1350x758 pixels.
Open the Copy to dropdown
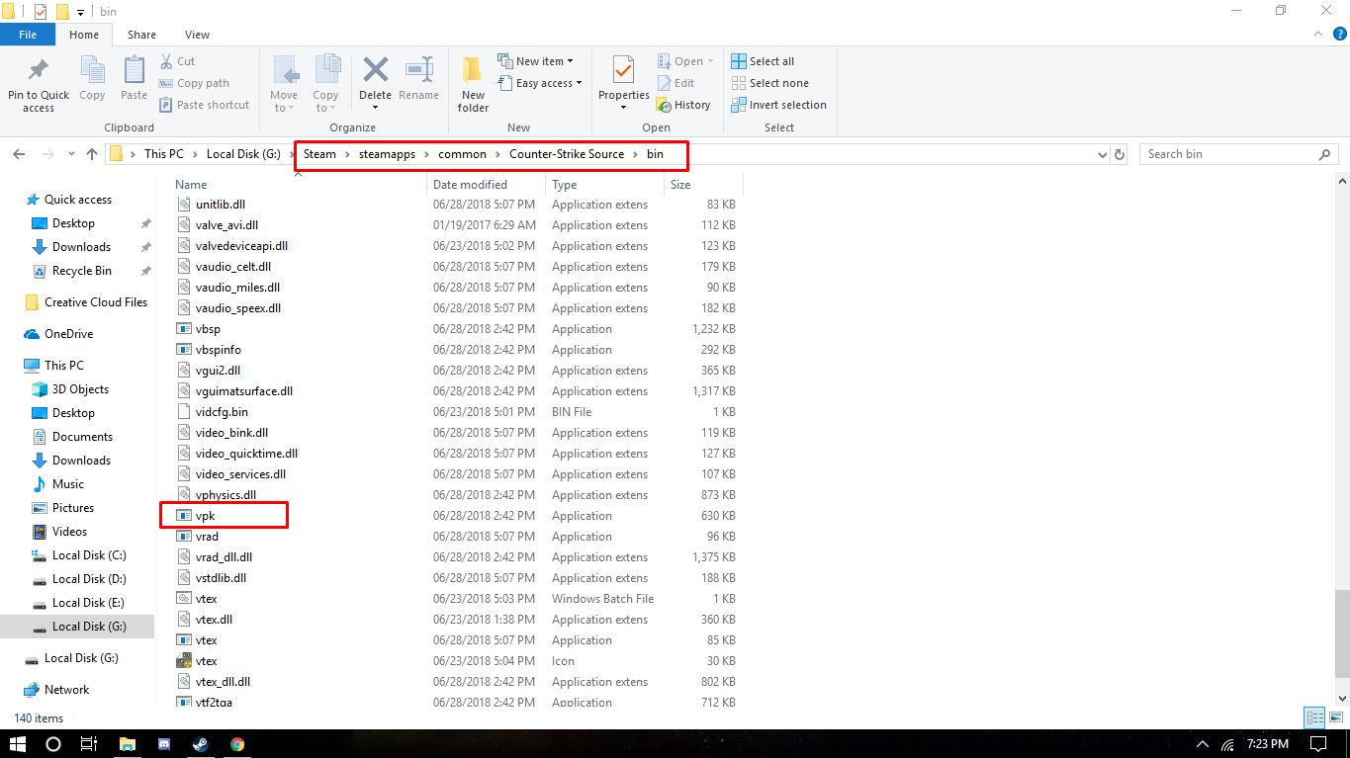point(325,84)
